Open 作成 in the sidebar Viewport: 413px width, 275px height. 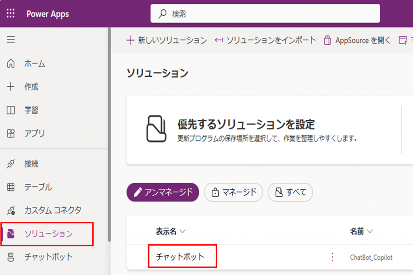point(31,87)
